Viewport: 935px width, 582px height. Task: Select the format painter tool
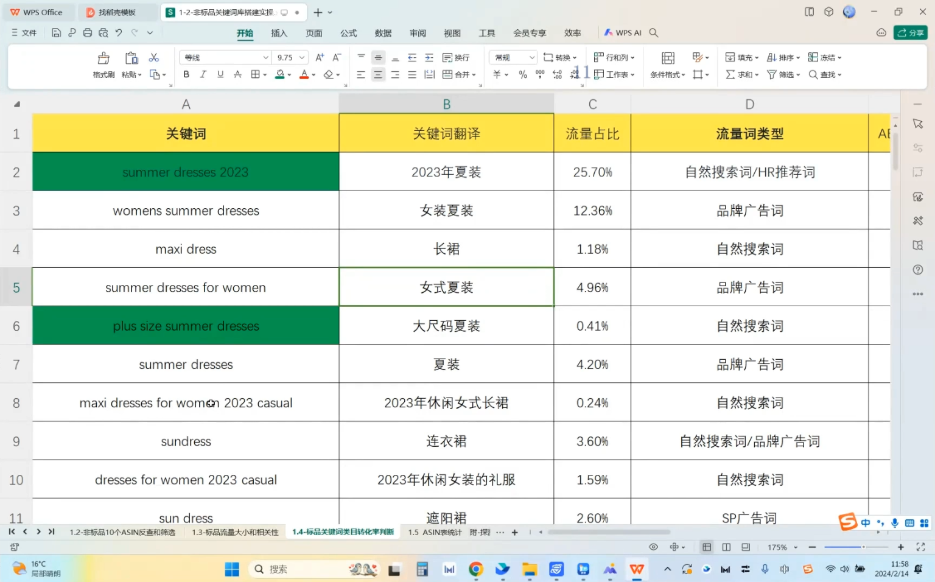(x=103, y=63)
